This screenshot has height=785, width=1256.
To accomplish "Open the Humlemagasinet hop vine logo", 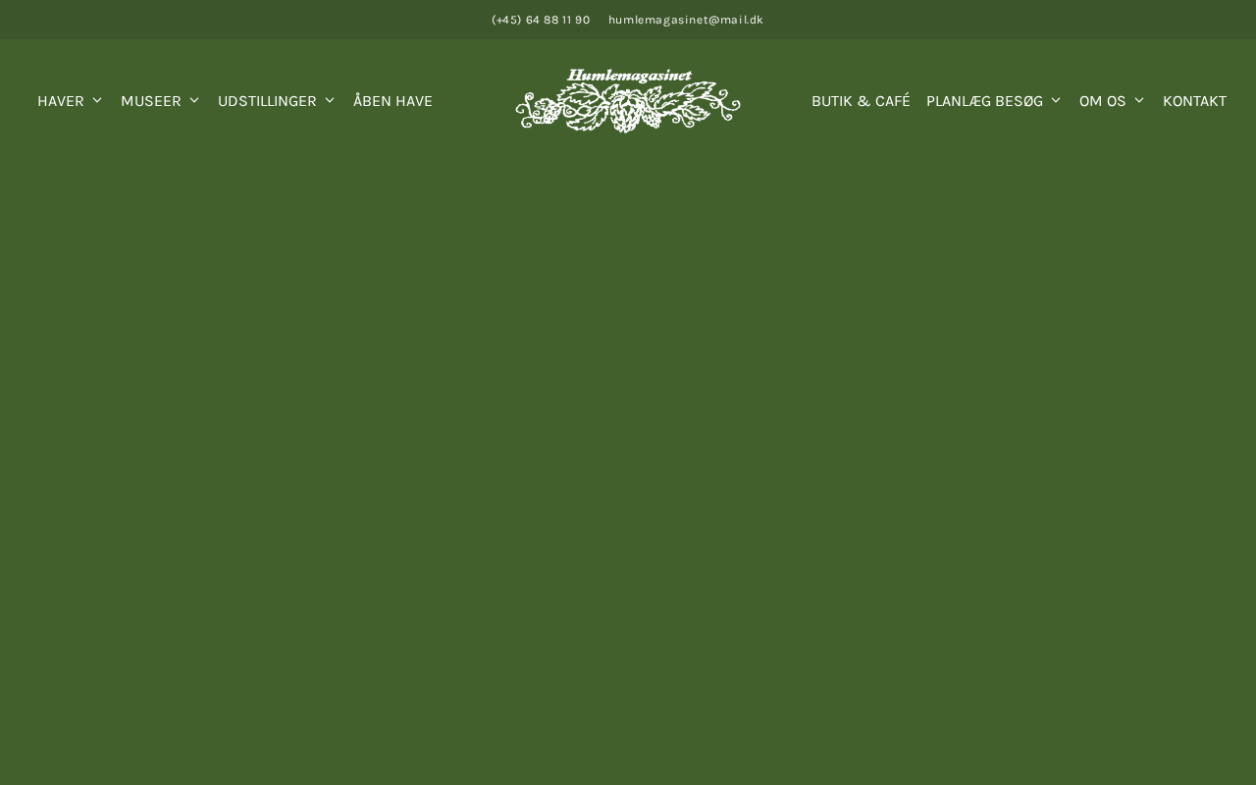I will (x=628, y=100).
